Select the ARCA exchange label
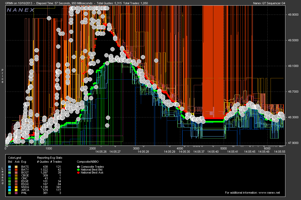Screen dimensions: 301x200 point(25,190)
